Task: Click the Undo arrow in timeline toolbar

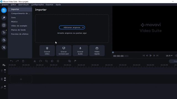Action: 11,61
